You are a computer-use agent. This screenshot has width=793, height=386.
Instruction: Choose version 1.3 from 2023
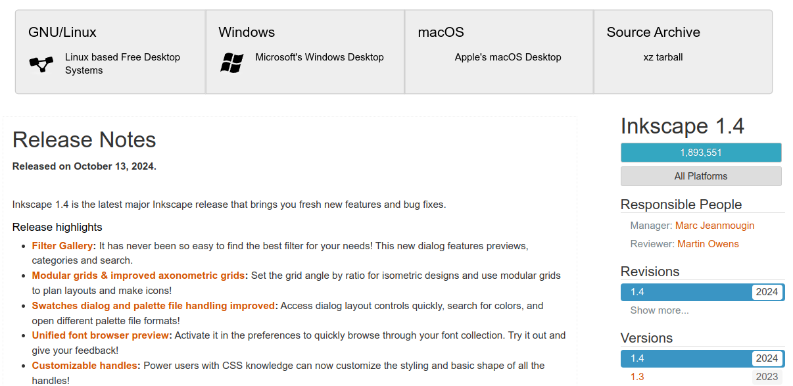[637, 377]
